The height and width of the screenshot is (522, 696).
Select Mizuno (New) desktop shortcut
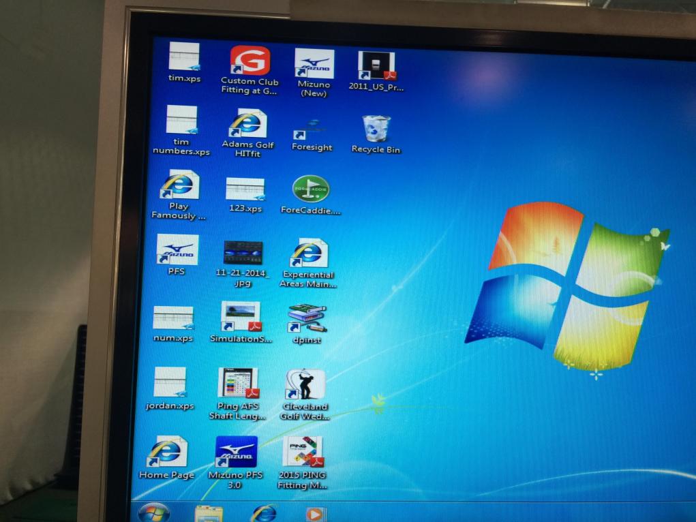click(314, 63)
